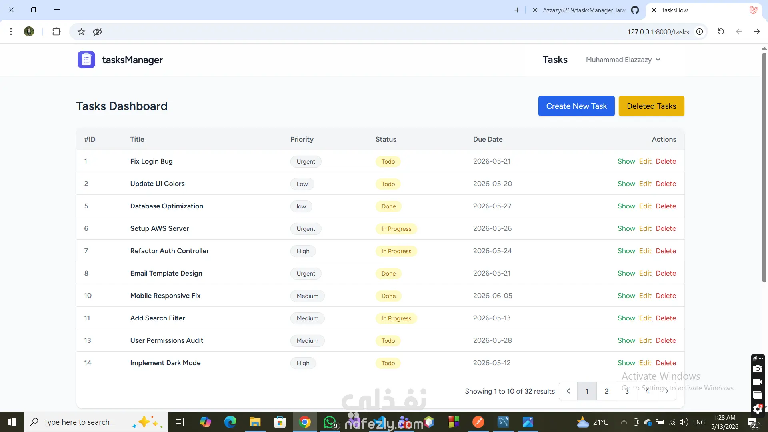Click the Priority column header
768x432 pixels.
coord(302,139)
